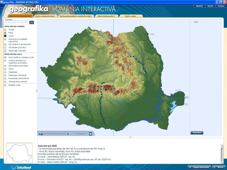Enable the Orașe layer checkbox
The image size is (227, 170).
click(5, 29)
